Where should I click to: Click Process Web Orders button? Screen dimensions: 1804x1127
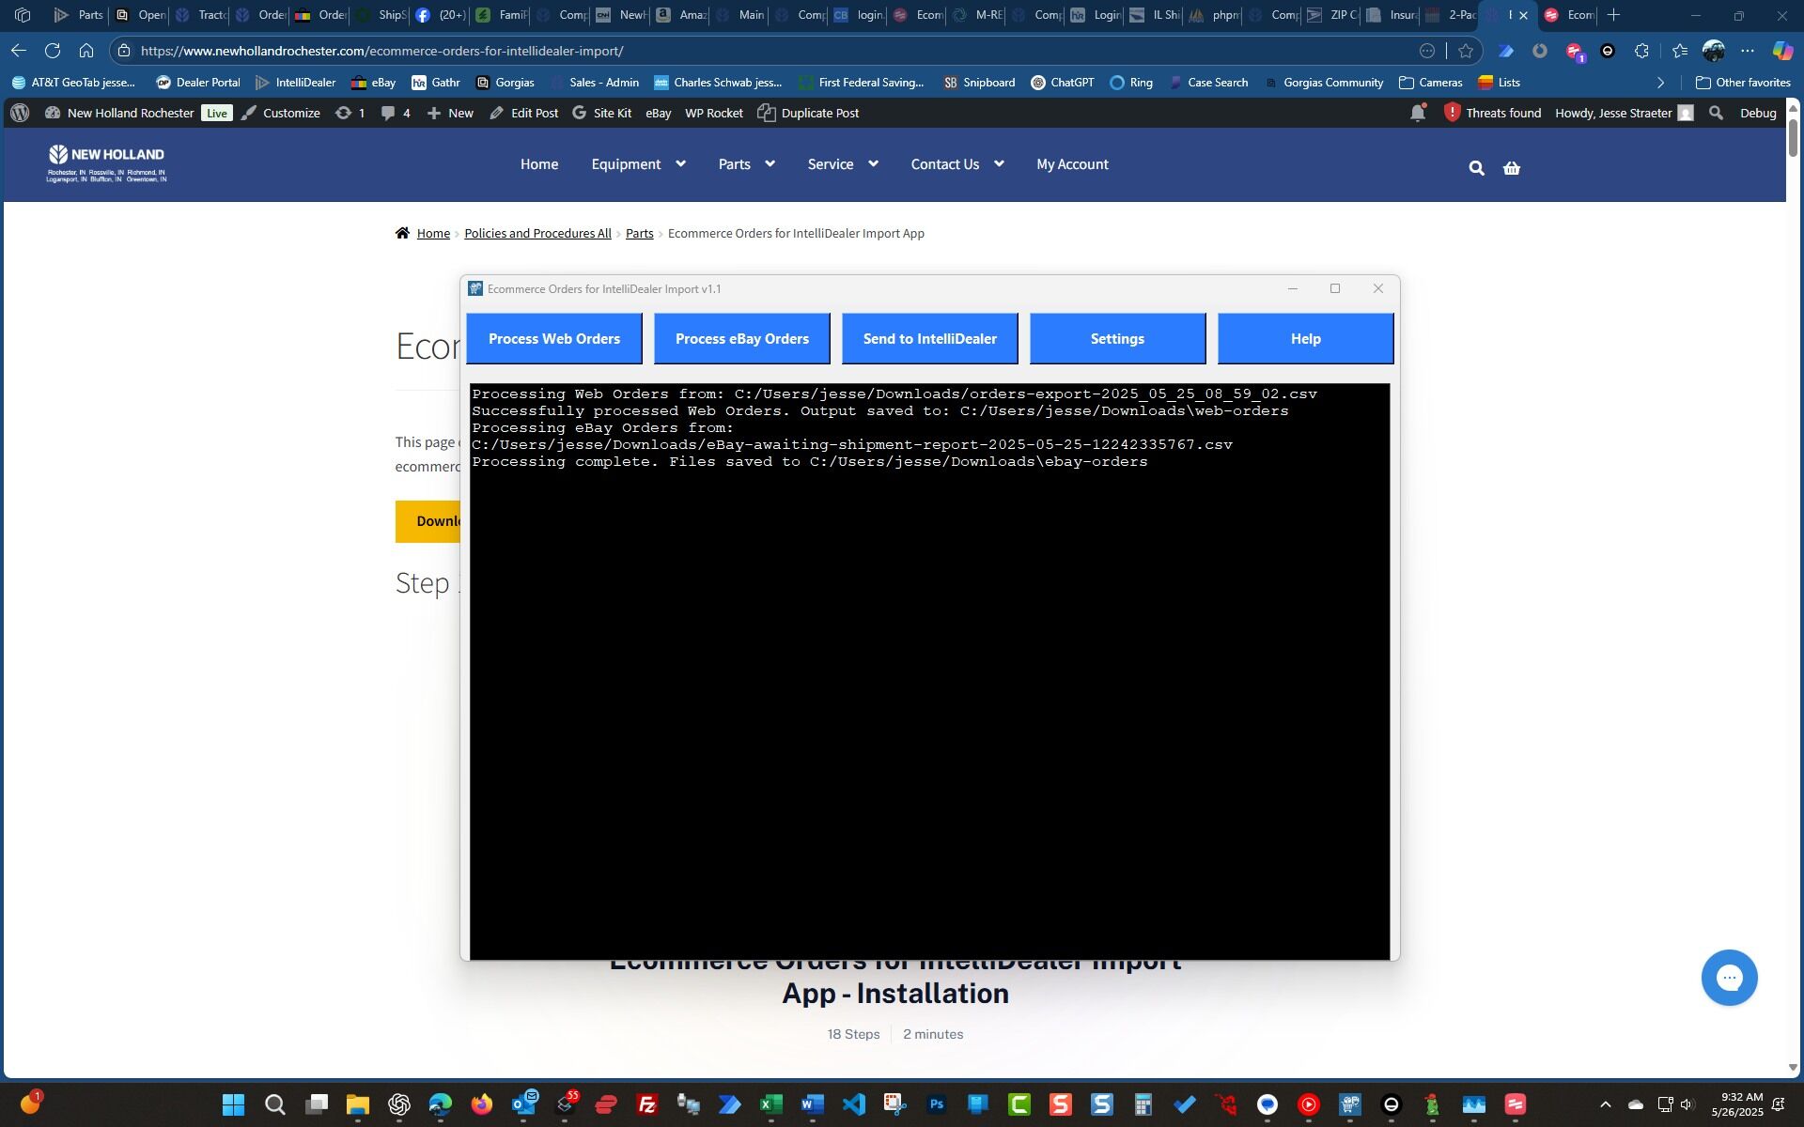553,339
